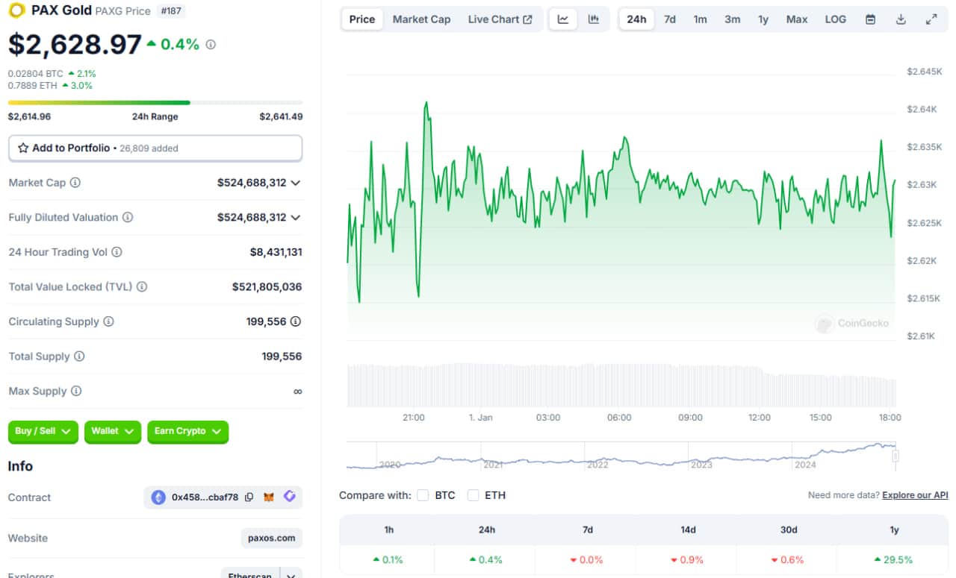Click the 0x458...cbaf78 contract address

[205, 497]
